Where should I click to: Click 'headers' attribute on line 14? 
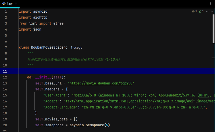(52, 89)
